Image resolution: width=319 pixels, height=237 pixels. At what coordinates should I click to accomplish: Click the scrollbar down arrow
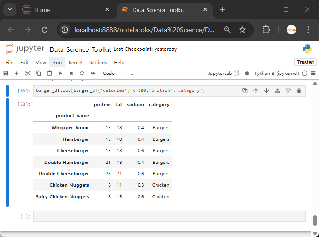pyautogui.click(x=315, y=233)
